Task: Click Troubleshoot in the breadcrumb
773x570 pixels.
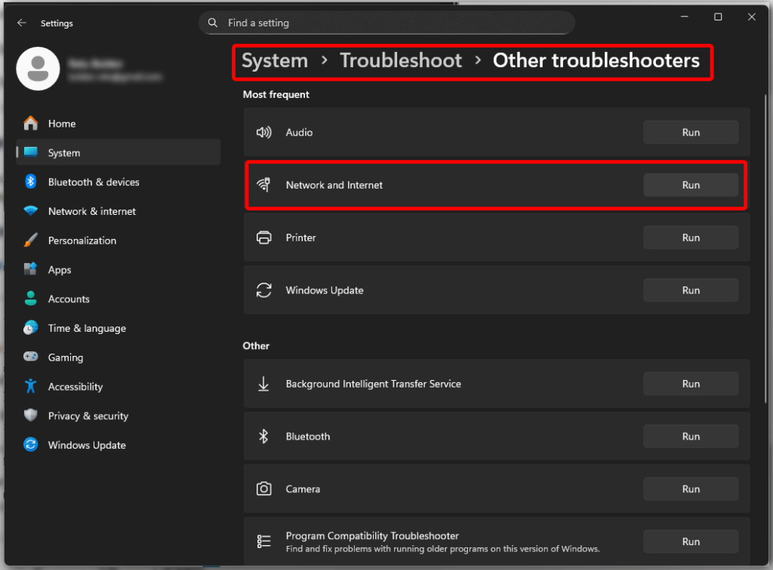Action: pyautogui.click(x=401, y=60)
